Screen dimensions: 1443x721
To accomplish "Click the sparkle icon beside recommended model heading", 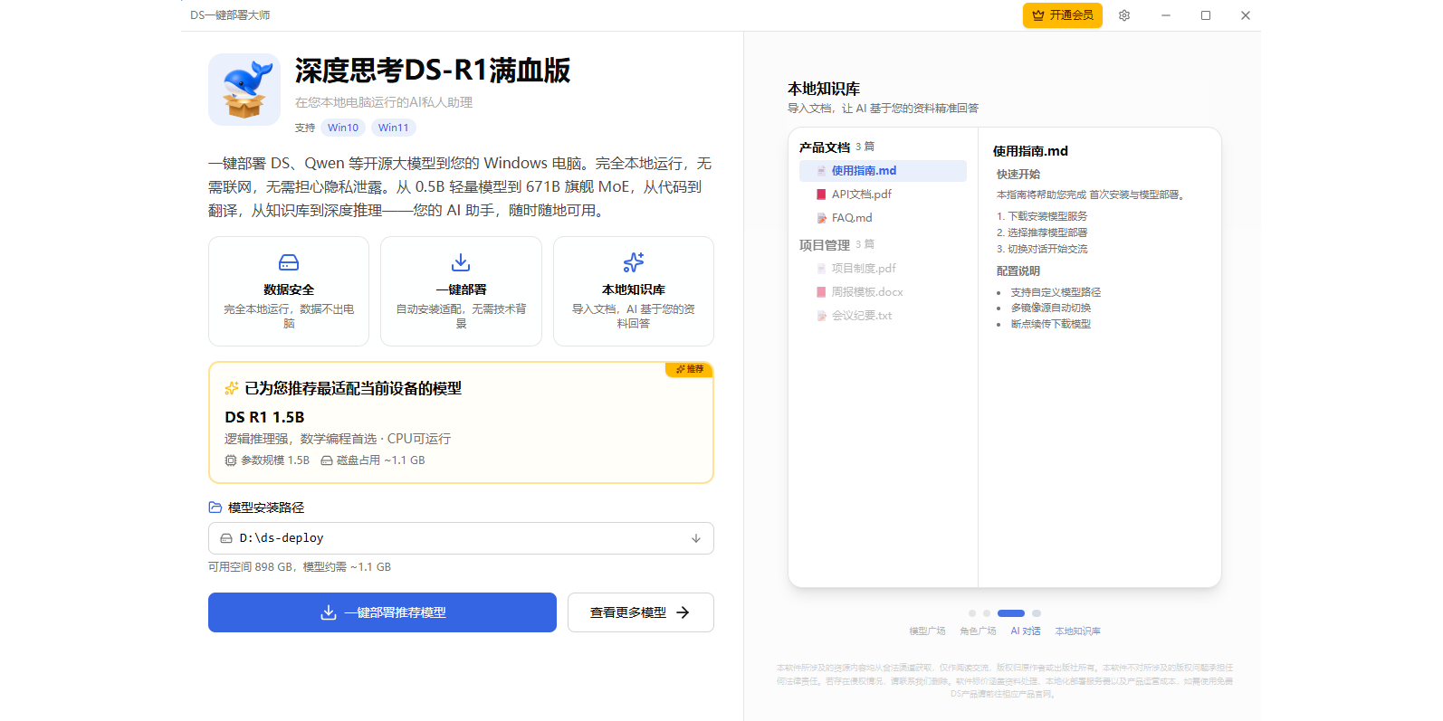I will click(x=232, y=388).
